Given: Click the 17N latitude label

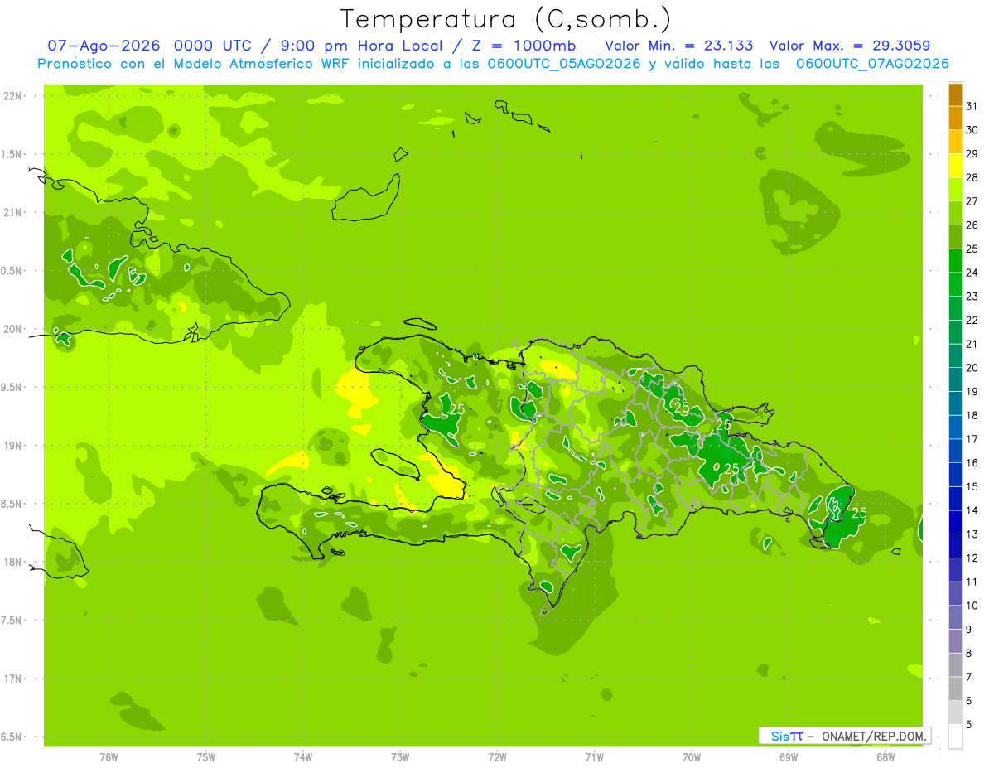Looking at the screenshot, I should [12, 679].
